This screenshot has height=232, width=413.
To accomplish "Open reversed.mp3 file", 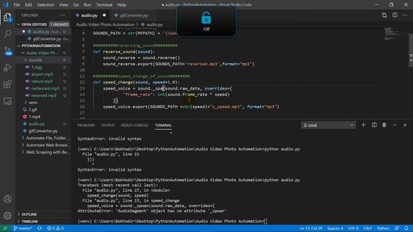I will [x=43, y=95].
